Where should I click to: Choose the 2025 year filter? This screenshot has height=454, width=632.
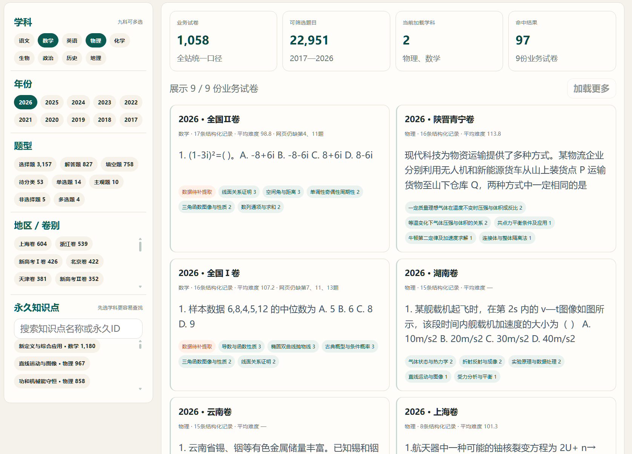[52, 102]
